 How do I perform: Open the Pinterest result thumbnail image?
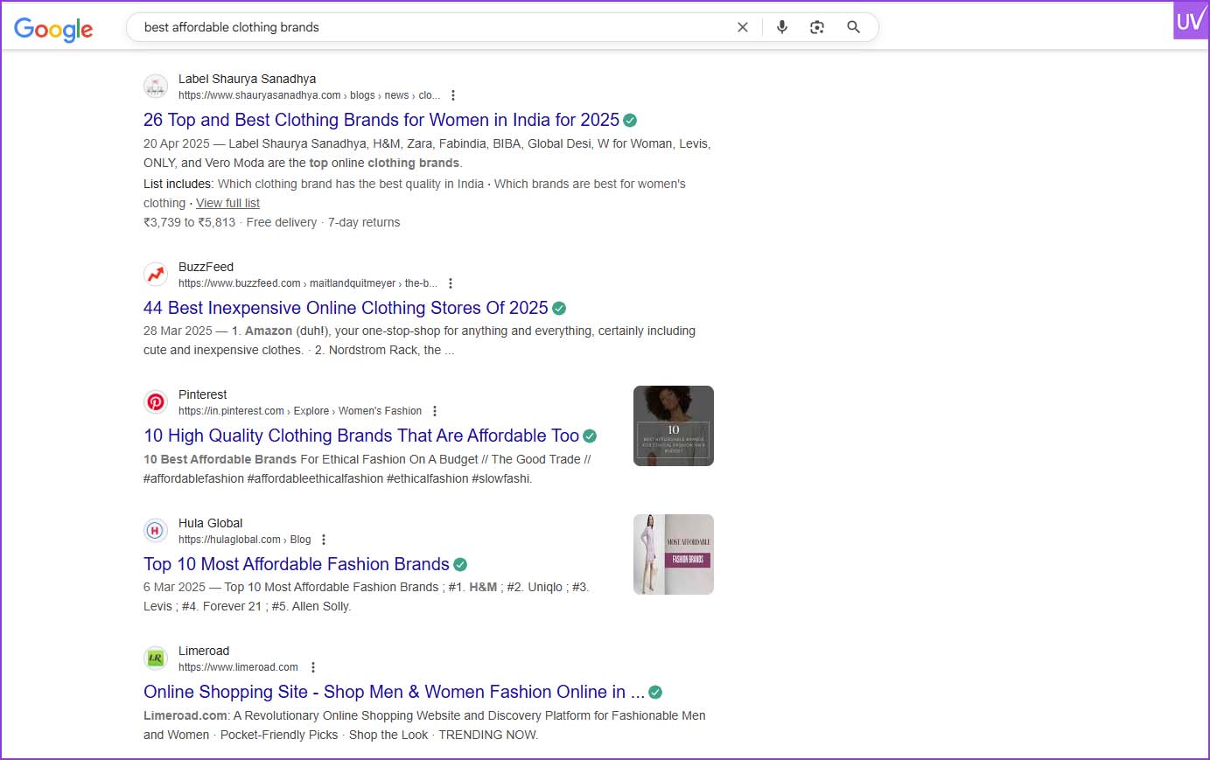pyautogui.click(x=674, y=426)
